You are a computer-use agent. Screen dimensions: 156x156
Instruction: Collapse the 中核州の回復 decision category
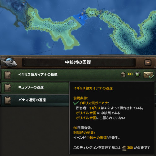coord(148,63)
